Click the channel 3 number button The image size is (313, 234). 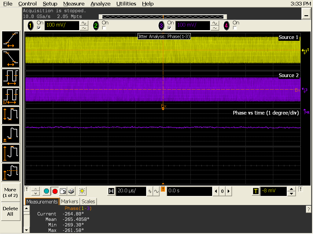[161, 26]
